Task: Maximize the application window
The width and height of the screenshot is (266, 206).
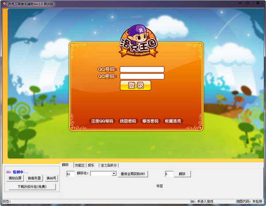Action: point(247,3)
